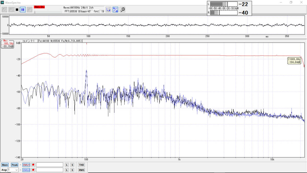Viewport: 307px width, 173px height.
Task: Click the Hz/dB axis scale icon
Action: pos(115,10)
